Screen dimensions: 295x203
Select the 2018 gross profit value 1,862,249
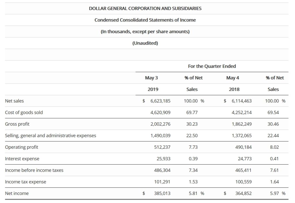[x=242, y=124]
